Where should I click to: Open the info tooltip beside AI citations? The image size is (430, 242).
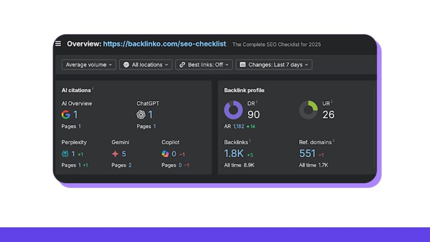pyautogui.click(x=93, y=88)
